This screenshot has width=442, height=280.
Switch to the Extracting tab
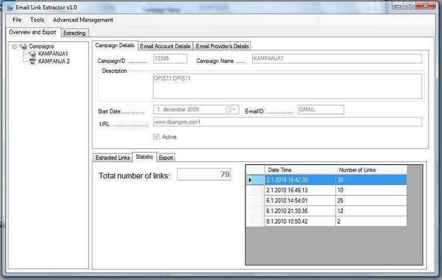click(x=74, y=33)
